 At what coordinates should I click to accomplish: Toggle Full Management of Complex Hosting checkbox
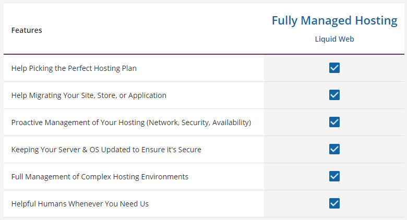pyautogui.click(x=334, y=176)
